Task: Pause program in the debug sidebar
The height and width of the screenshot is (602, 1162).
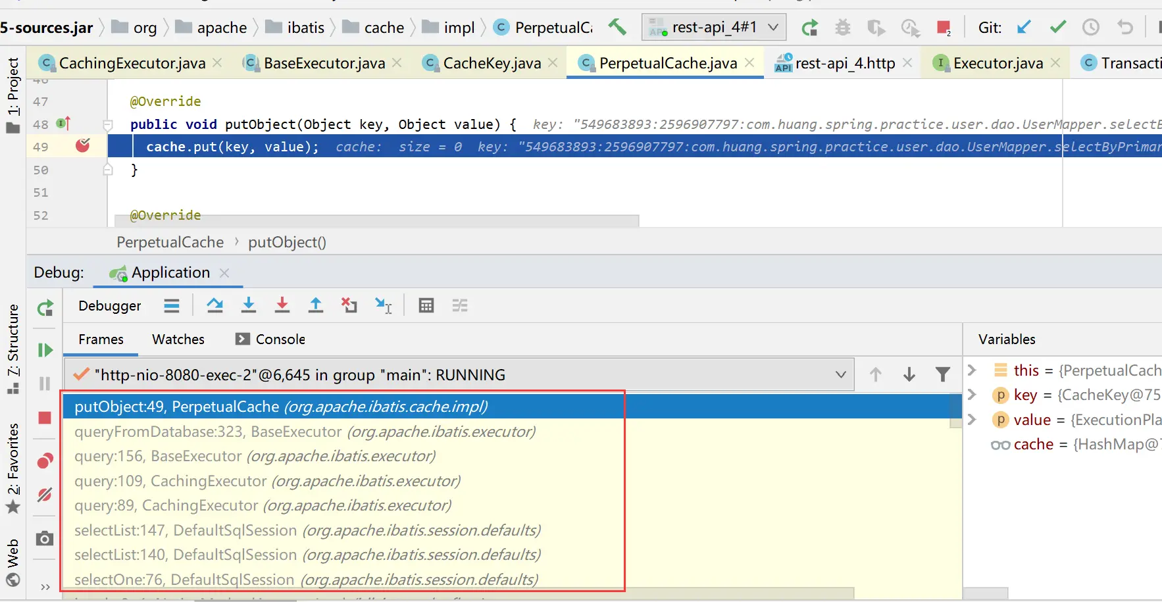Action: [x=45, y=384]
